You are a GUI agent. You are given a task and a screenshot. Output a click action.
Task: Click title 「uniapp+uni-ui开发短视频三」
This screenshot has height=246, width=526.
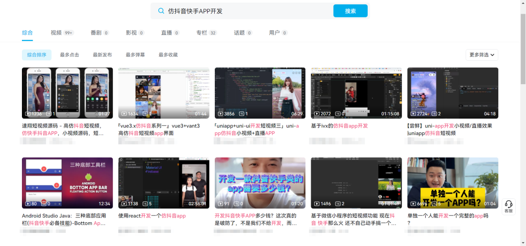(257, 129)
